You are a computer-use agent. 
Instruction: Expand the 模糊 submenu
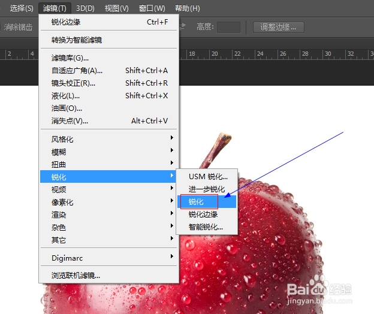108,152
